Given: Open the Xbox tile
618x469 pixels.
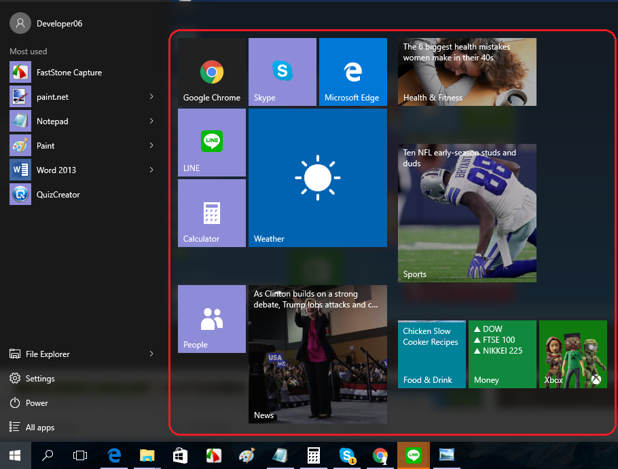Looking at the screenshot, I should [572, 354].
